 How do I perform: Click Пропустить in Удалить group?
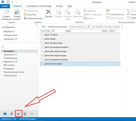coord(31,11)
